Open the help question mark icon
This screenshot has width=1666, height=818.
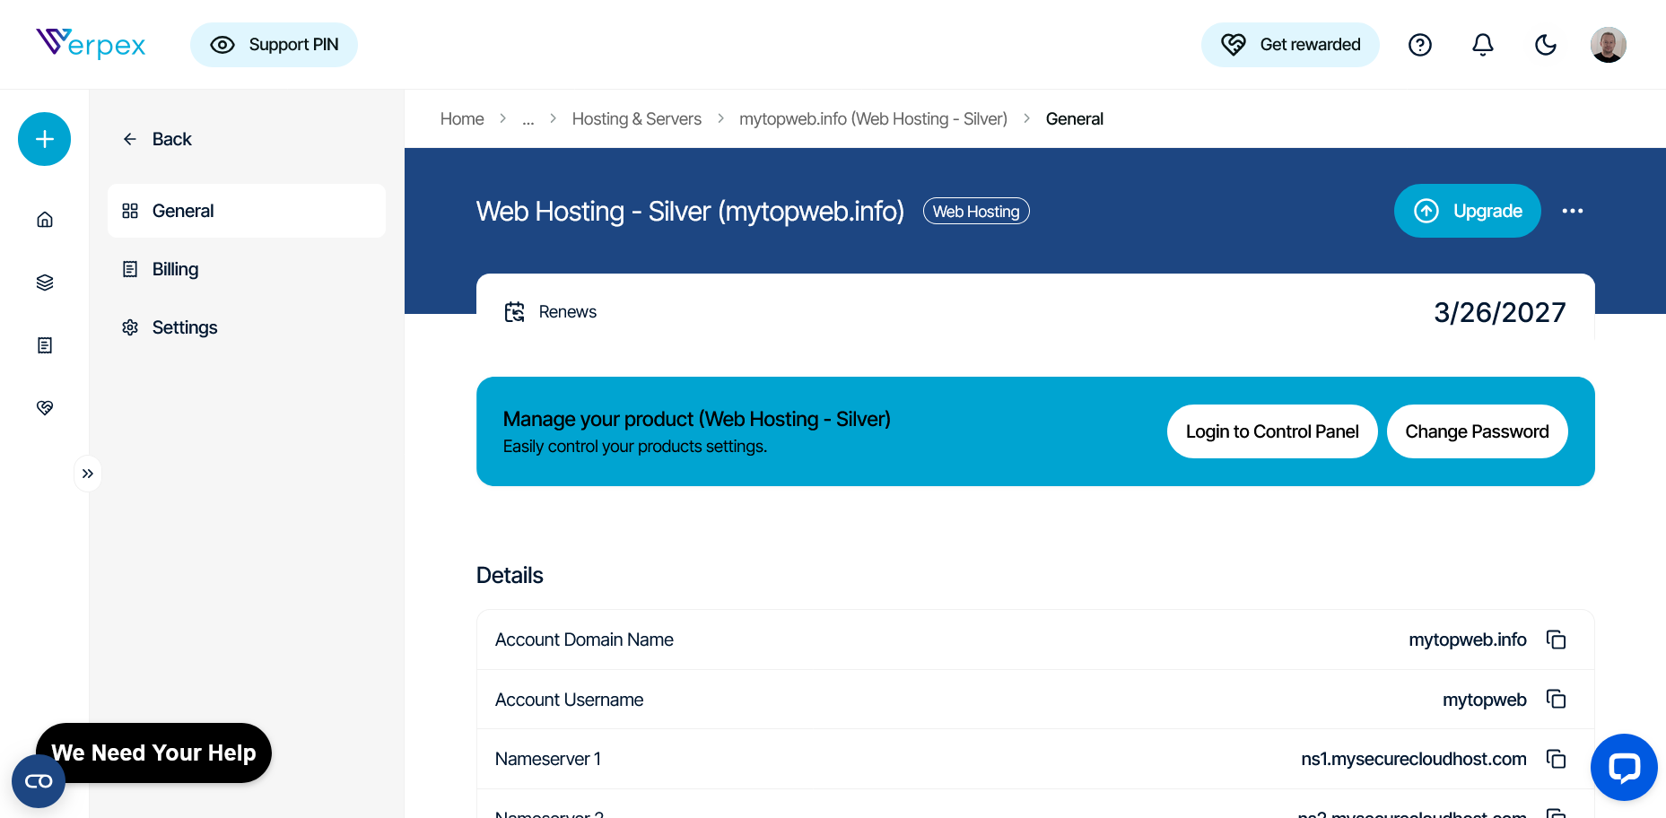pos(1420,45)
